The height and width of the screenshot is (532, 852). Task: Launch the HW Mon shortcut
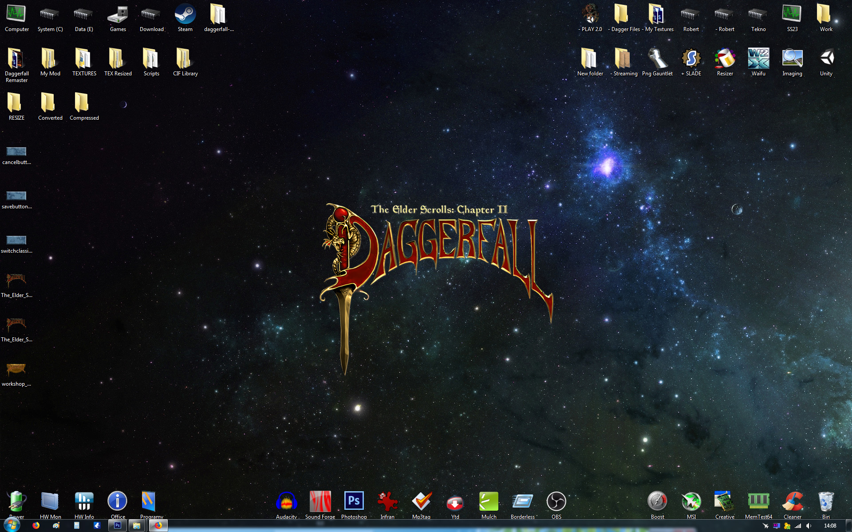pos(50,505)
